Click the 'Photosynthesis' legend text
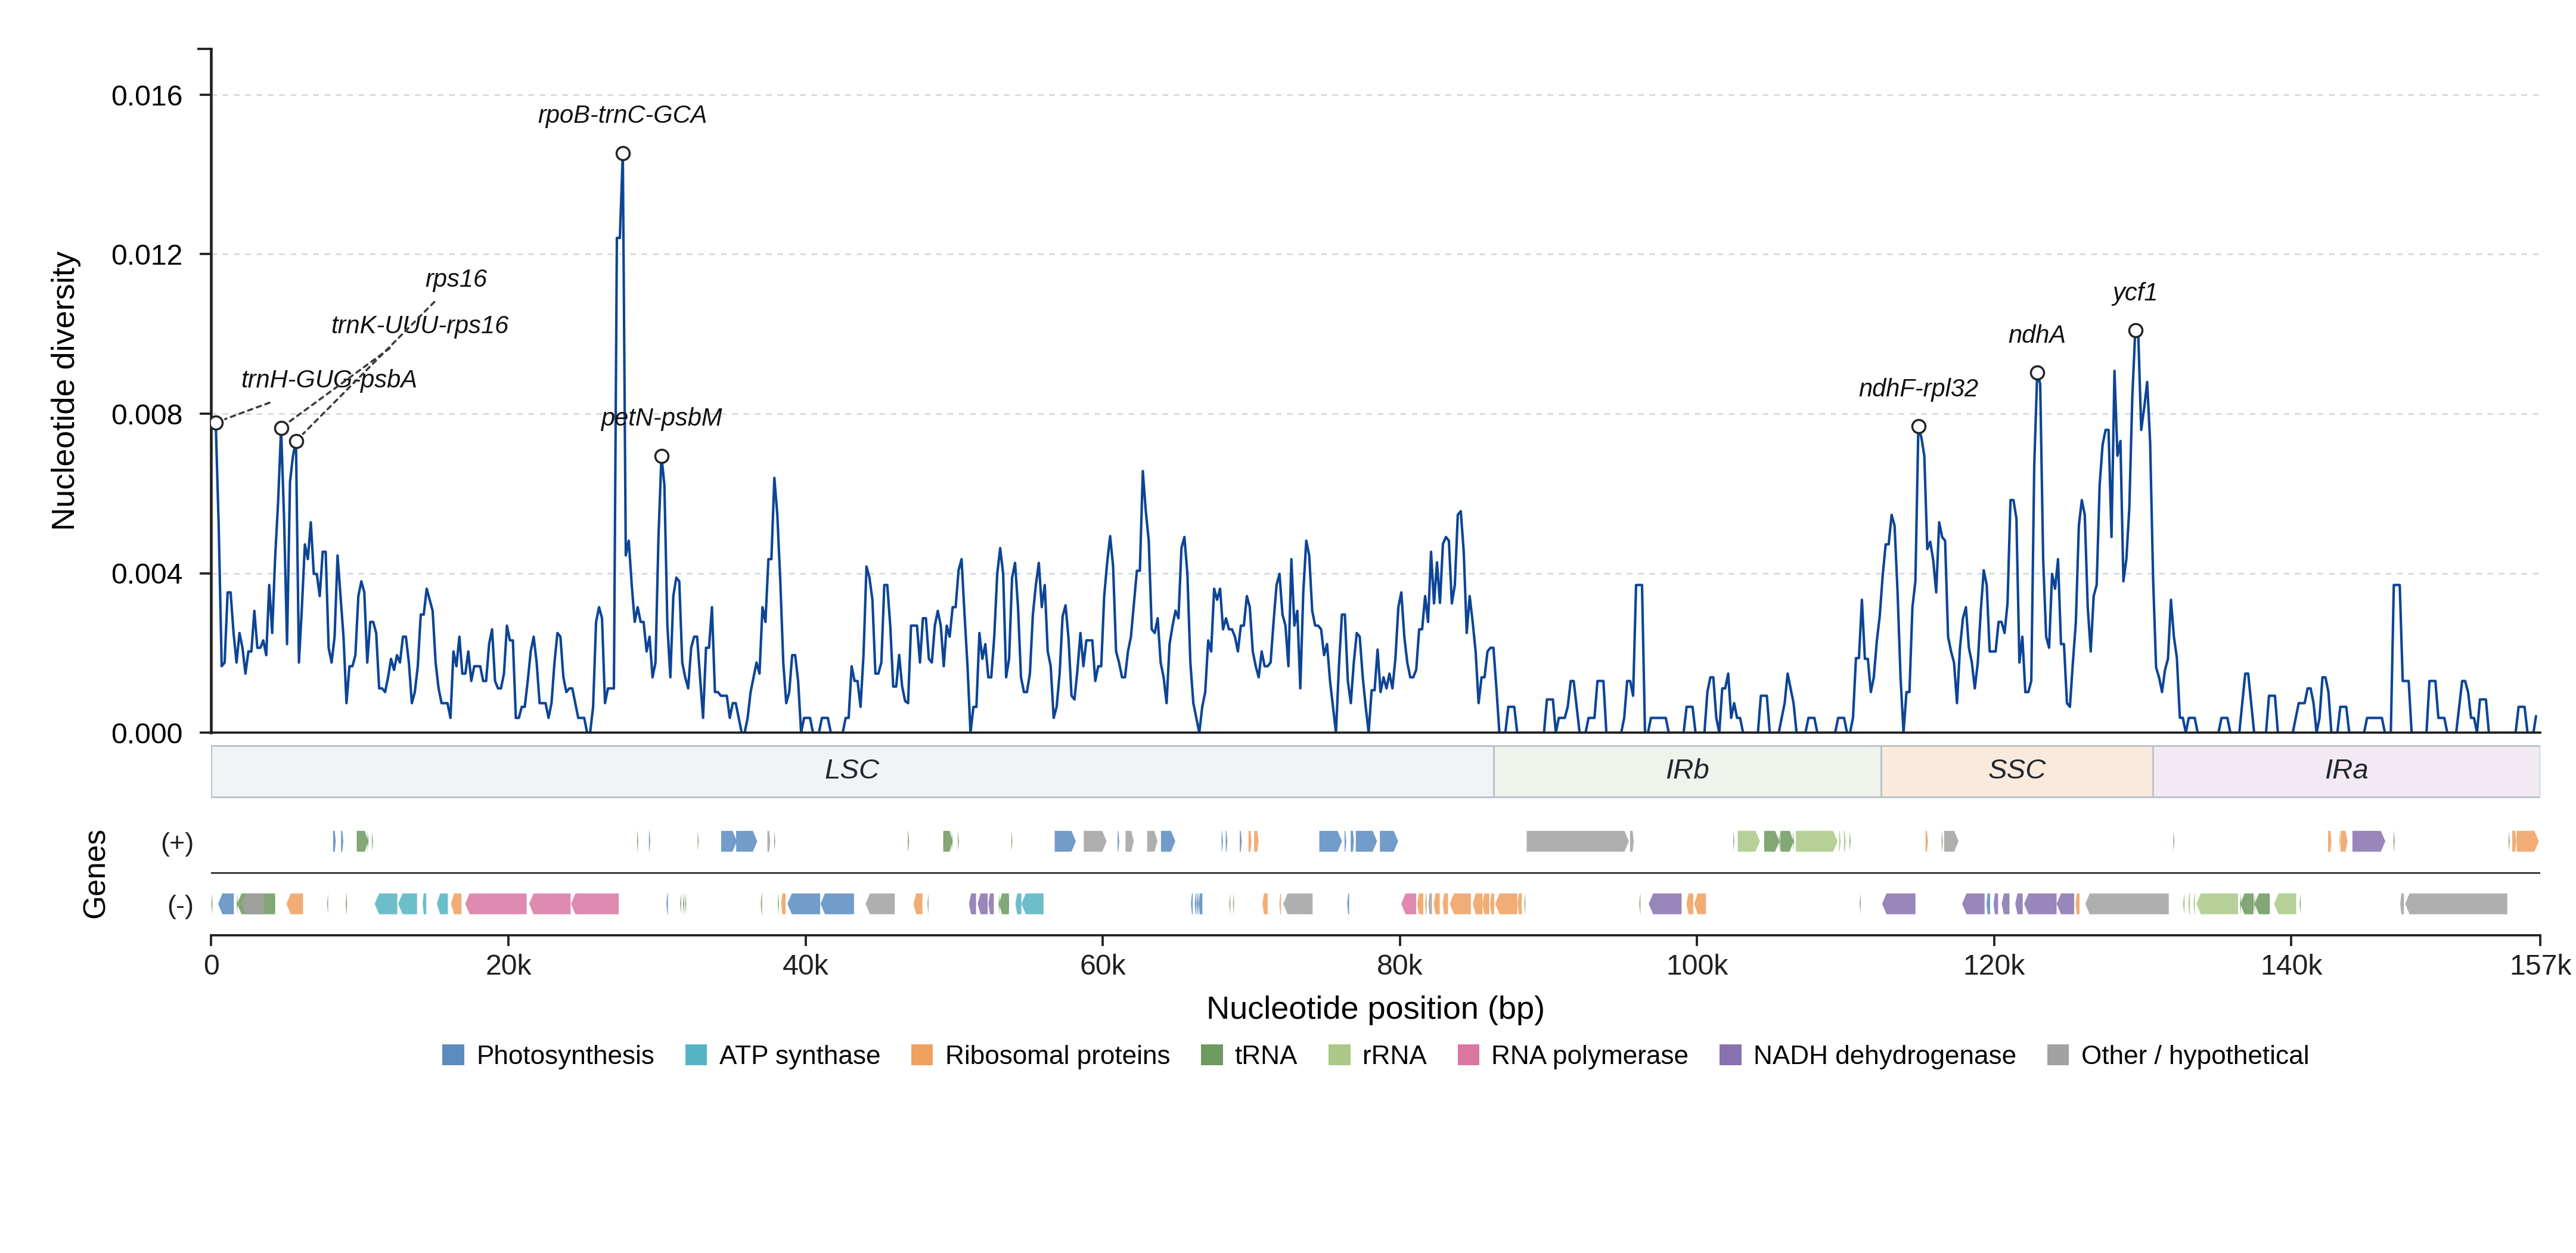 [565, 1056]
